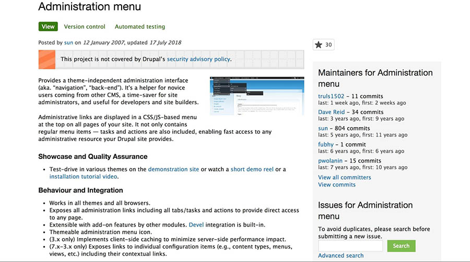Open the Administration menu screenshot thumbnail
Screen dimensions: 470x262
click(257, 96)
